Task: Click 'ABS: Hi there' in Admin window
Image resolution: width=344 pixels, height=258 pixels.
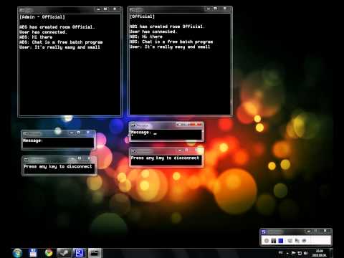Action: 36,37
